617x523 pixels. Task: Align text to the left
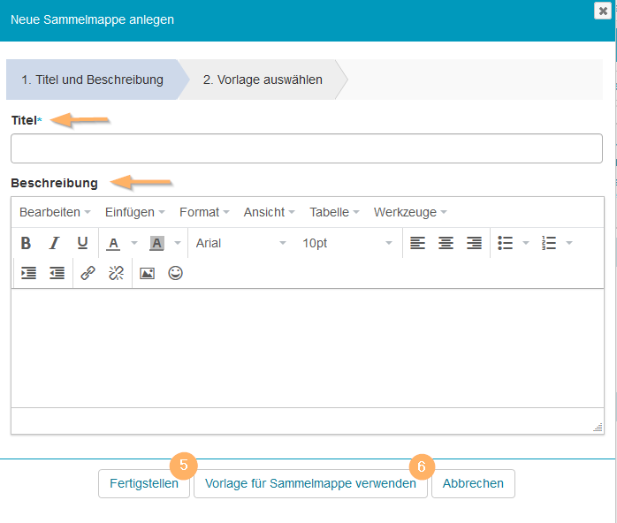[418, 243]
